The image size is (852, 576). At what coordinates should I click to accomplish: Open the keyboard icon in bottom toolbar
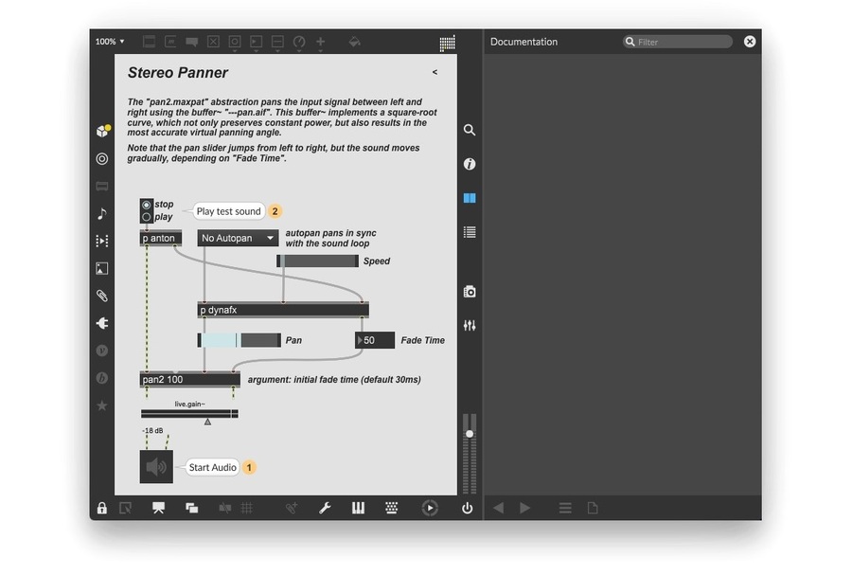coord(391,508)
